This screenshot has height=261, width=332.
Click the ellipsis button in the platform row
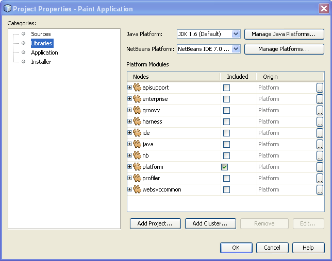click(x=320, y=167)
